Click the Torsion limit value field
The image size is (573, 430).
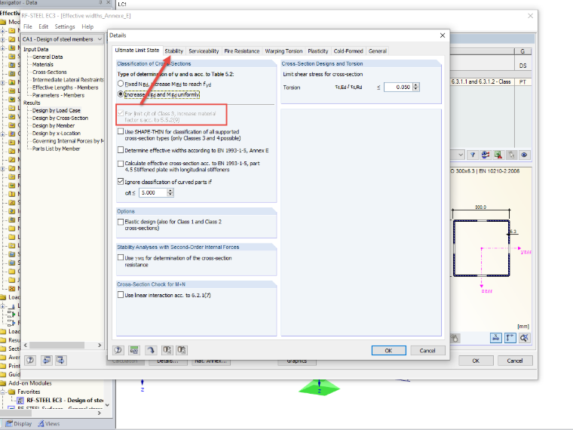pyautogui.click(x=398, y=87)
